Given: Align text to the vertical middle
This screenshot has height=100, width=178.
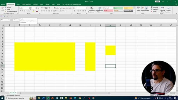Looking at the screenshot, I should [44, 8].
